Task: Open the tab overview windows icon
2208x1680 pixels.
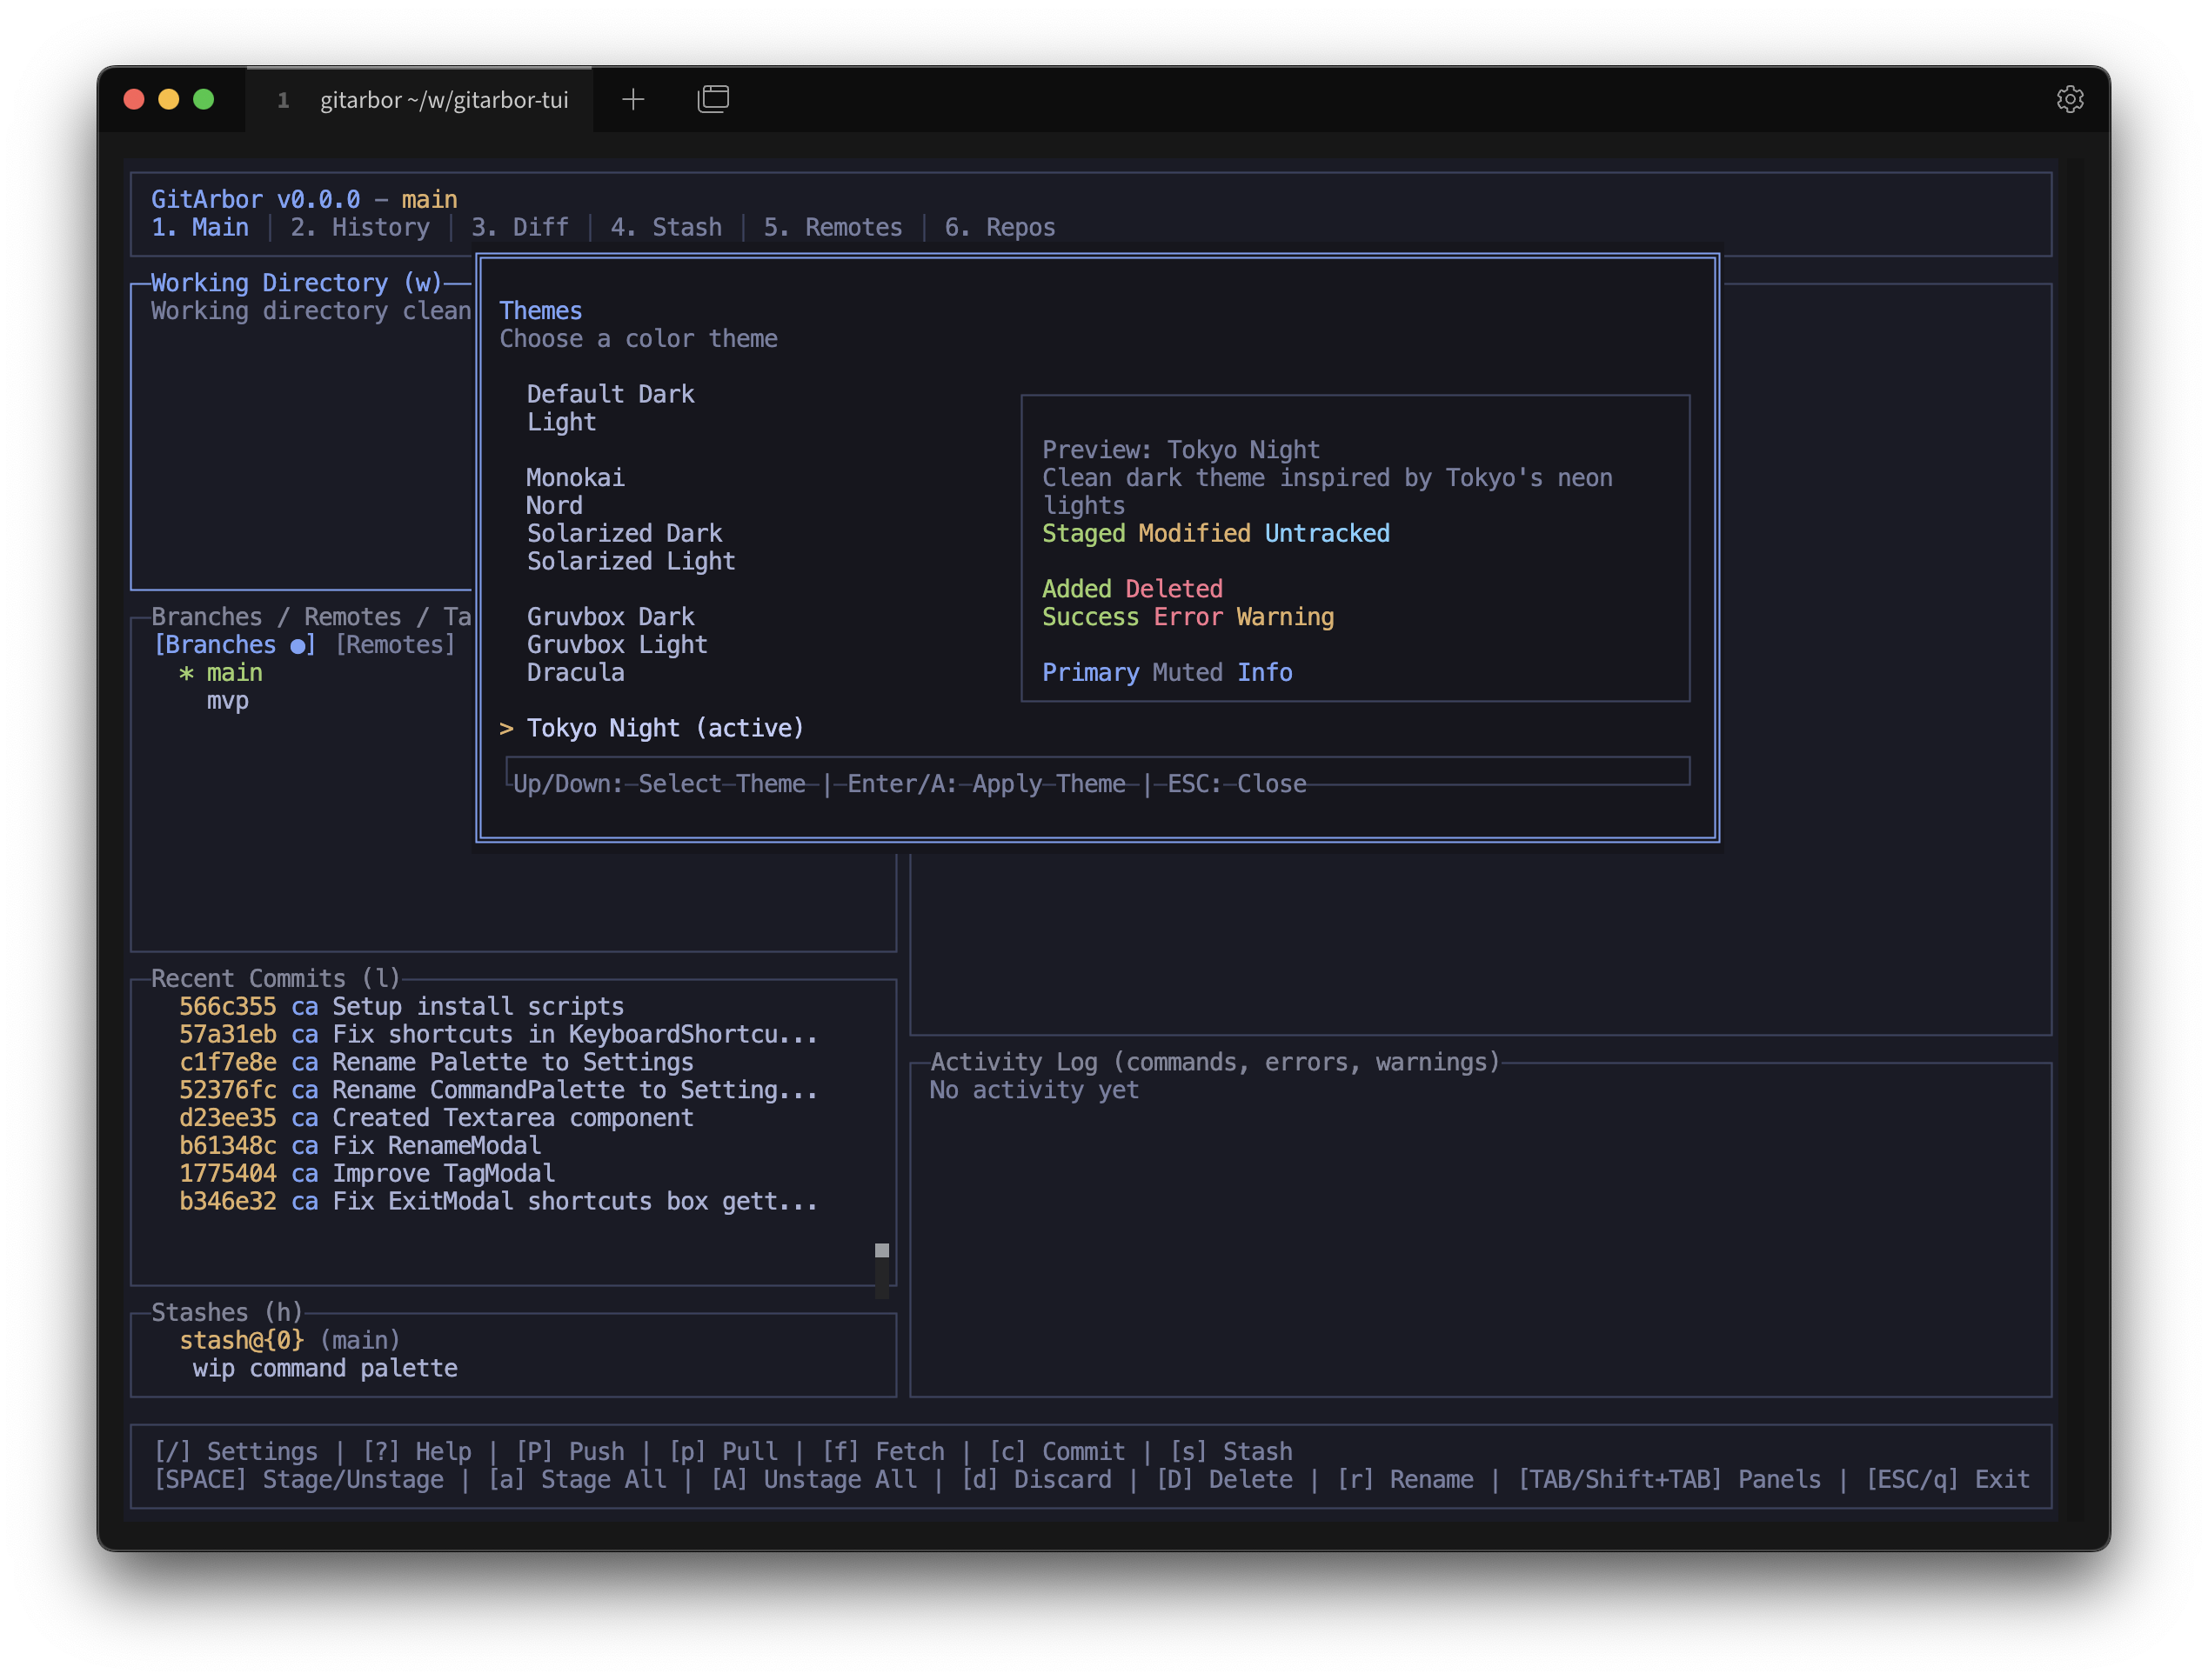Action: coord(713,99)
